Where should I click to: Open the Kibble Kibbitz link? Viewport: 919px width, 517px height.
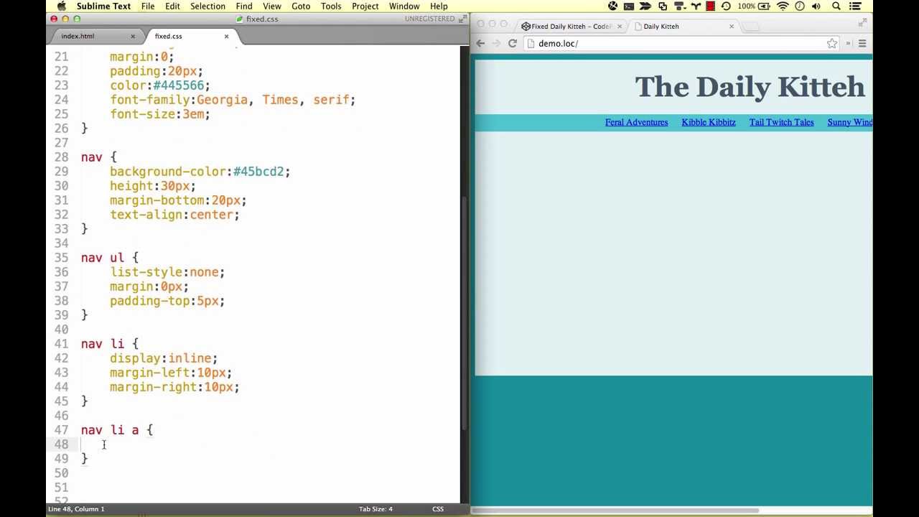click(709, 122)
